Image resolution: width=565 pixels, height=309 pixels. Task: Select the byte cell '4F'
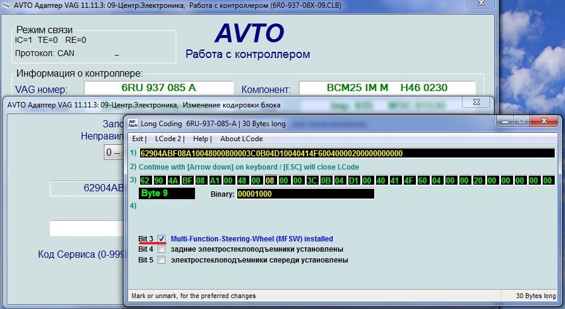point(409,180)
